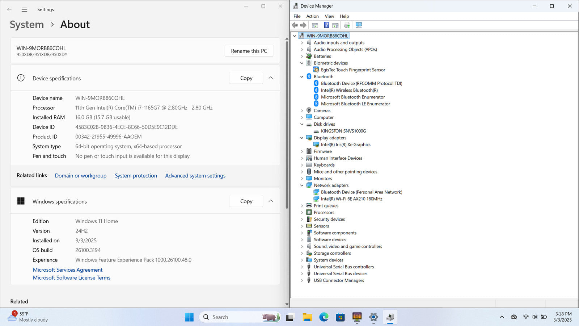Collapse the WIN-9MORB86COHL root node
Viewport: 579px width, 326px height.
[x=295, y=36]
